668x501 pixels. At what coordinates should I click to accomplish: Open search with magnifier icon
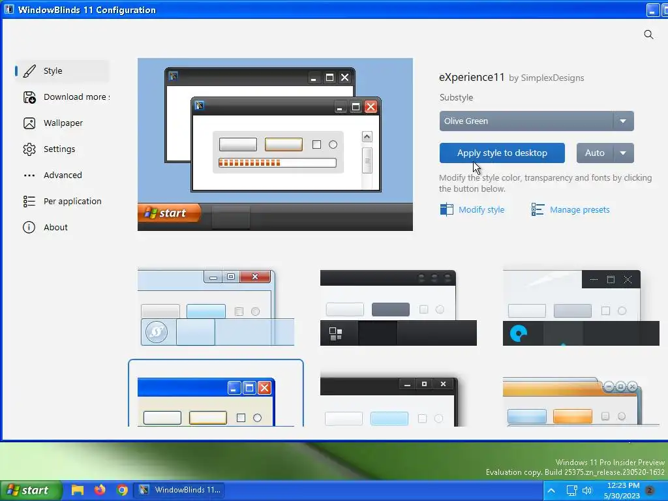coord(648,35)
